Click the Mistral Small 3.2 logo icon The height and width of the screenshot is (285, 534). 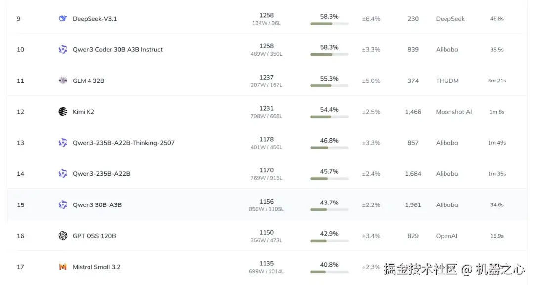pyautogui.click(x=63, y=267)
